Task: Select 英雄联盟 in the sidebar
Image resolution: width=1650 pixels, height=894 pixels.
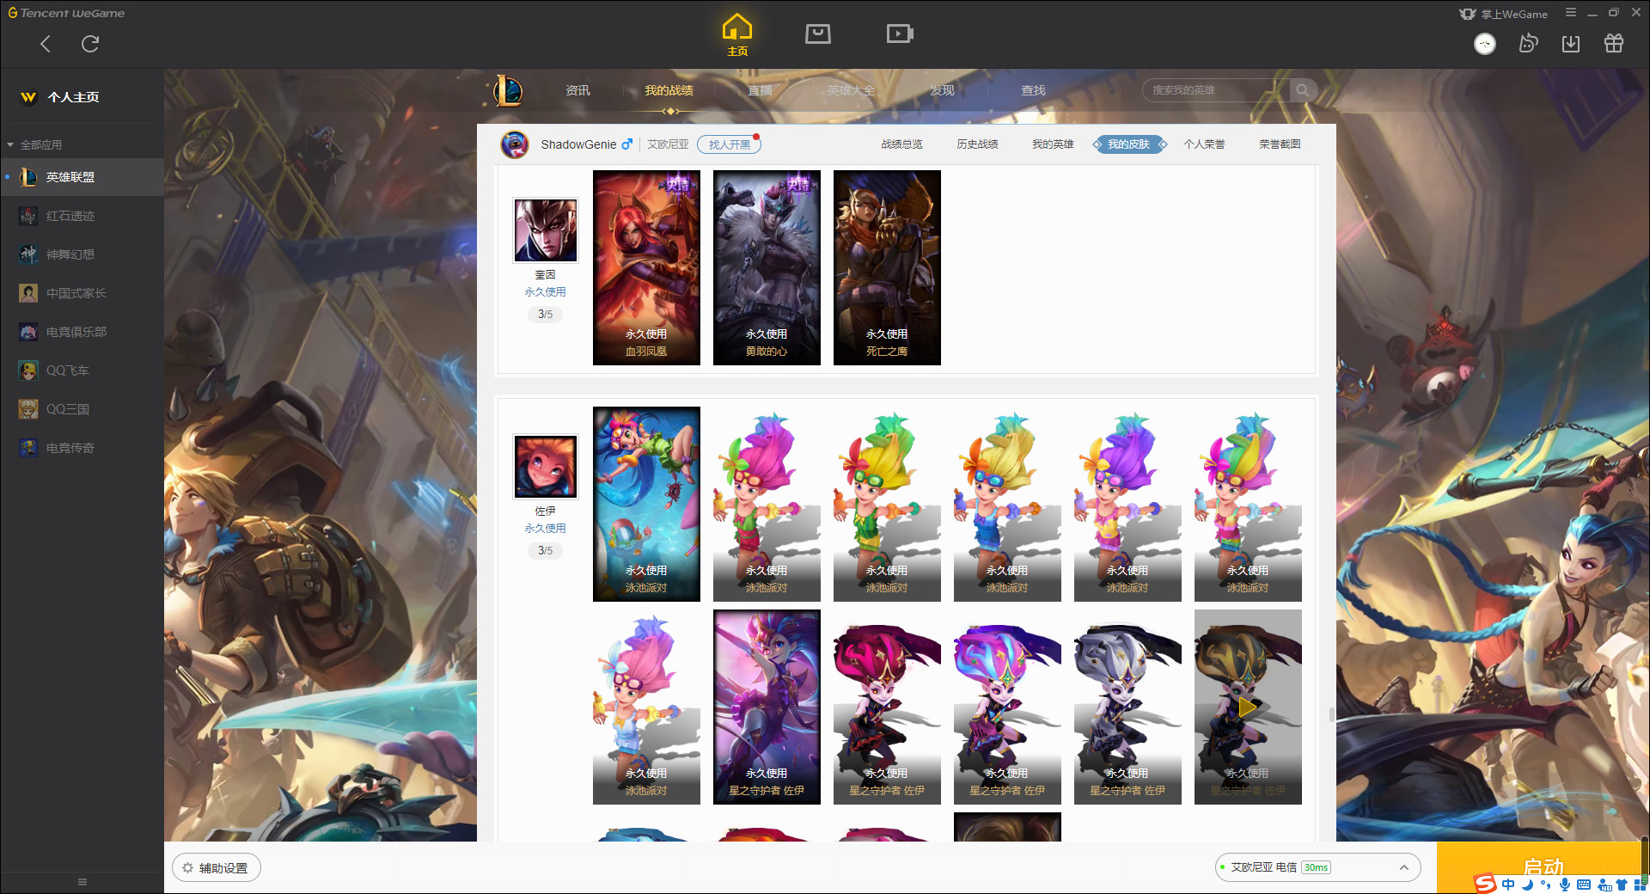Action: coord(82,177)
